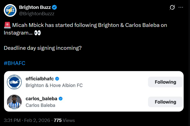Click the verified badge next to officialbhafc

tap(57, 78)
